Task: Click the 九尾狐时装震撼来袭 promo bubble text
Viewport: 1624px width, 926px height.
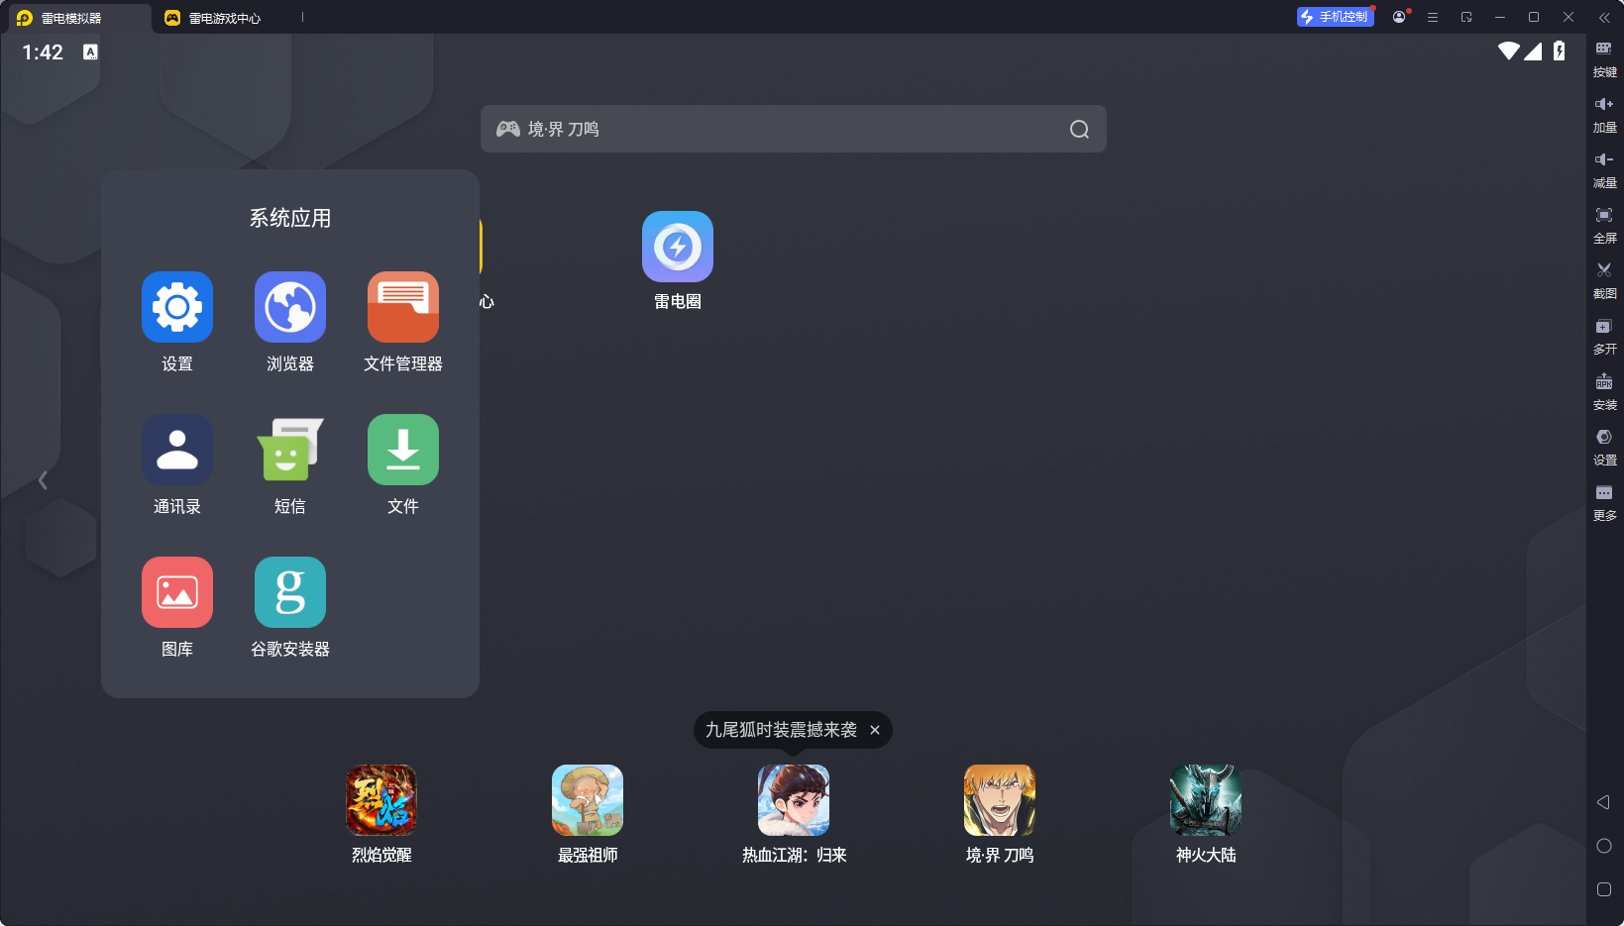Action: click(x=781, y=730)
